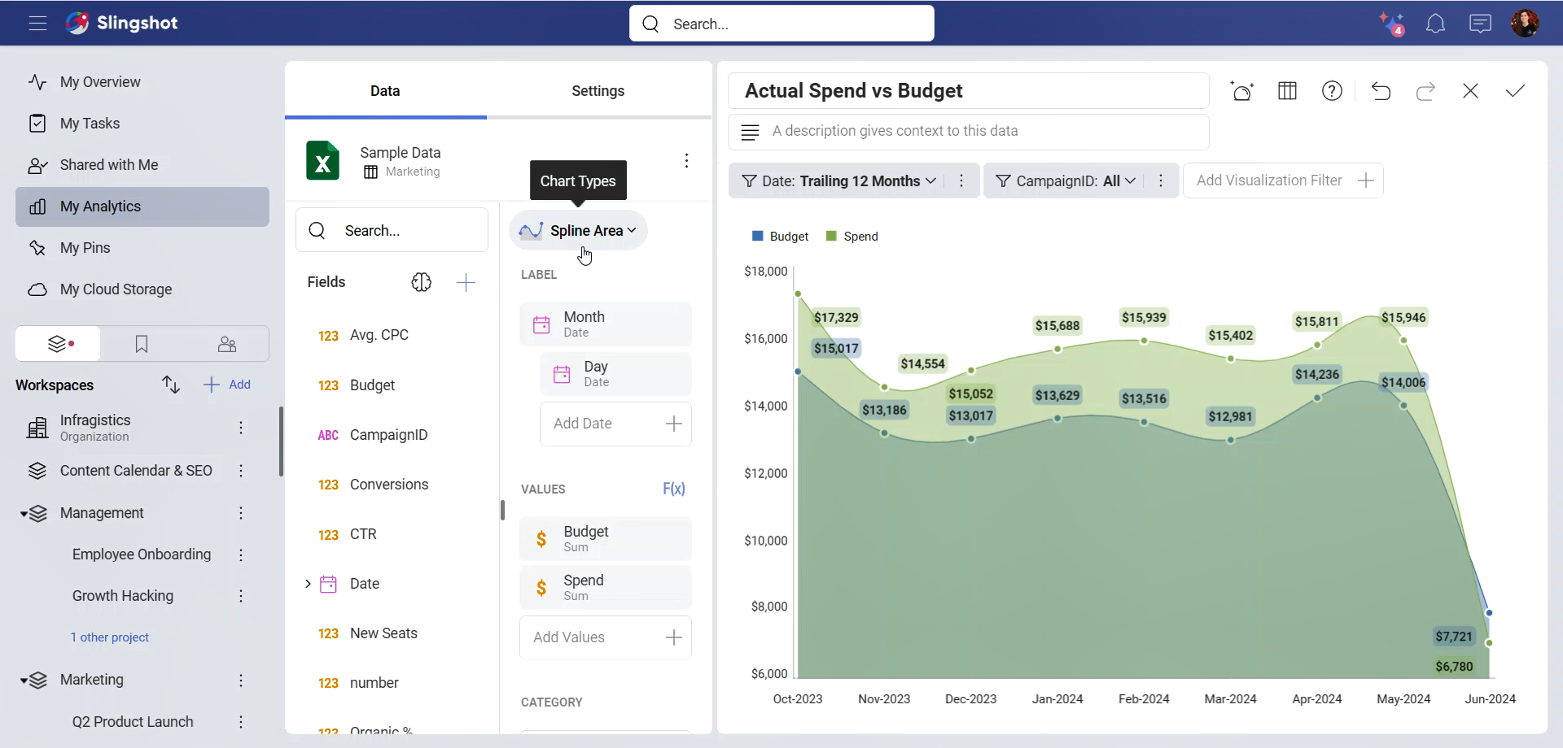Open Employee Onboarding project options
The height and width of the screenshot is (748, 1563).
(x=241, y=554)
